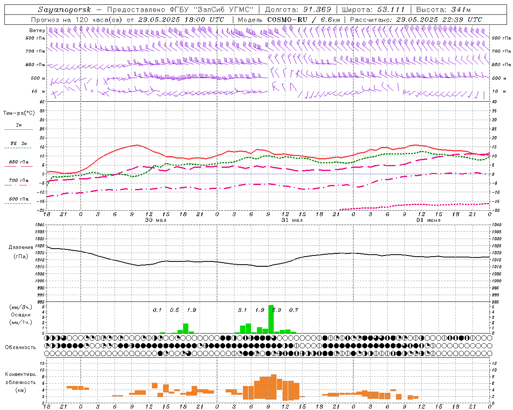Click the 'Облачность' cloudiness label

[20, 347]
